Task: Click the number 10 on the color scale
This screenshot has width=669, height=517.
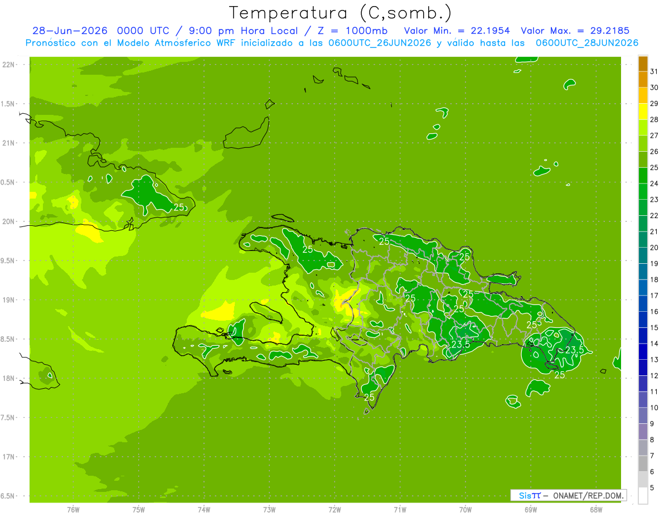Action: (x=655, y=408)
